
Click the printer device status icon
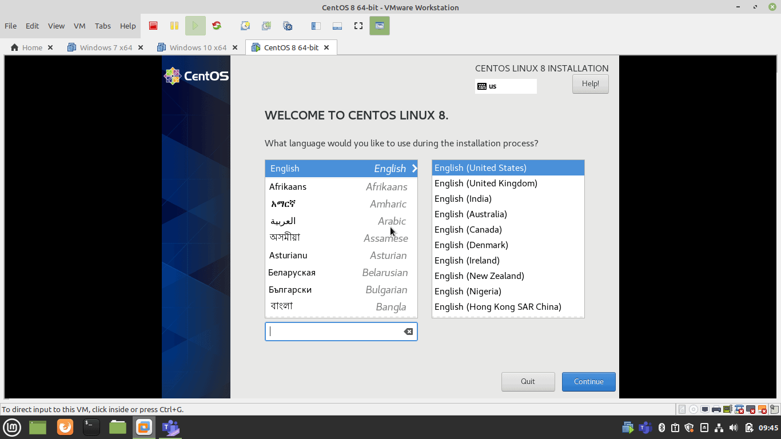tap(716, 409)
